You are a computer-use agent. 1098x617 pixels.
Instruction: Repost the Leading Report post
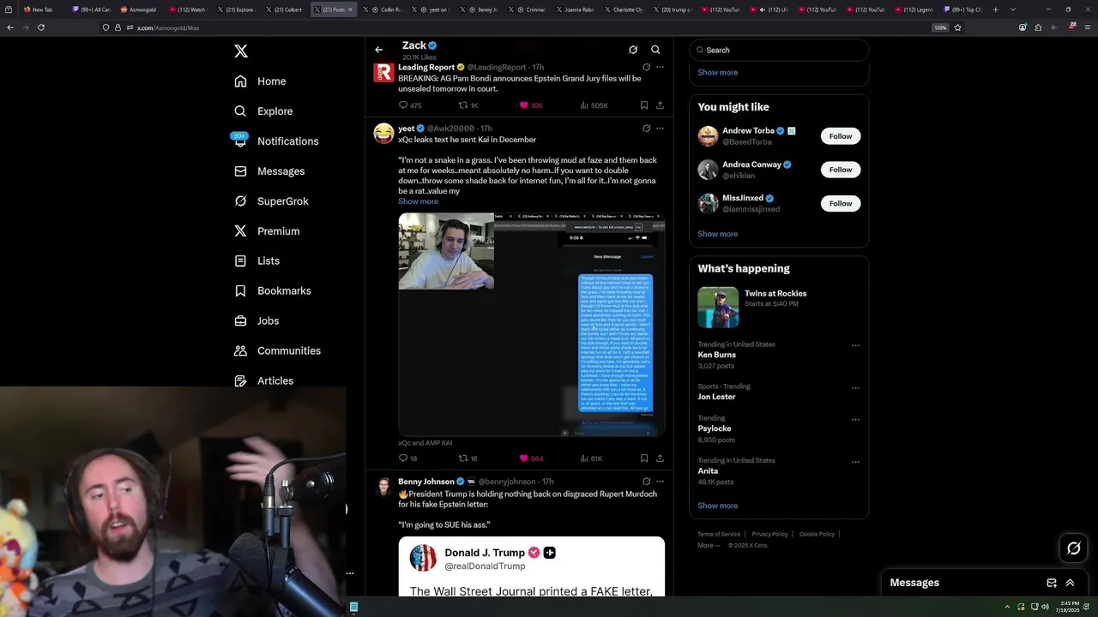(468, 105)
